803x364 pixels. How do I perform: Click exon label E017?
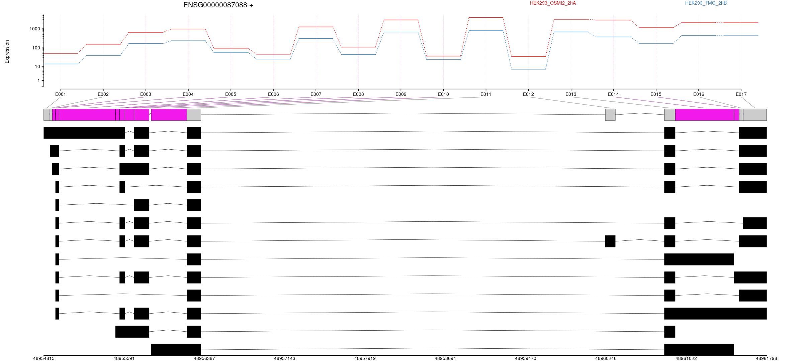coord(741,94)
